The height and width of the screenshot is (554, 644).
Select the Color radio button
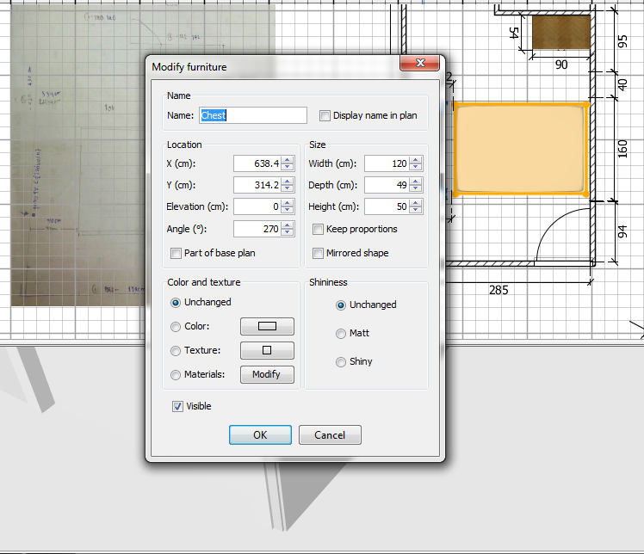click(x=176, y=327)
